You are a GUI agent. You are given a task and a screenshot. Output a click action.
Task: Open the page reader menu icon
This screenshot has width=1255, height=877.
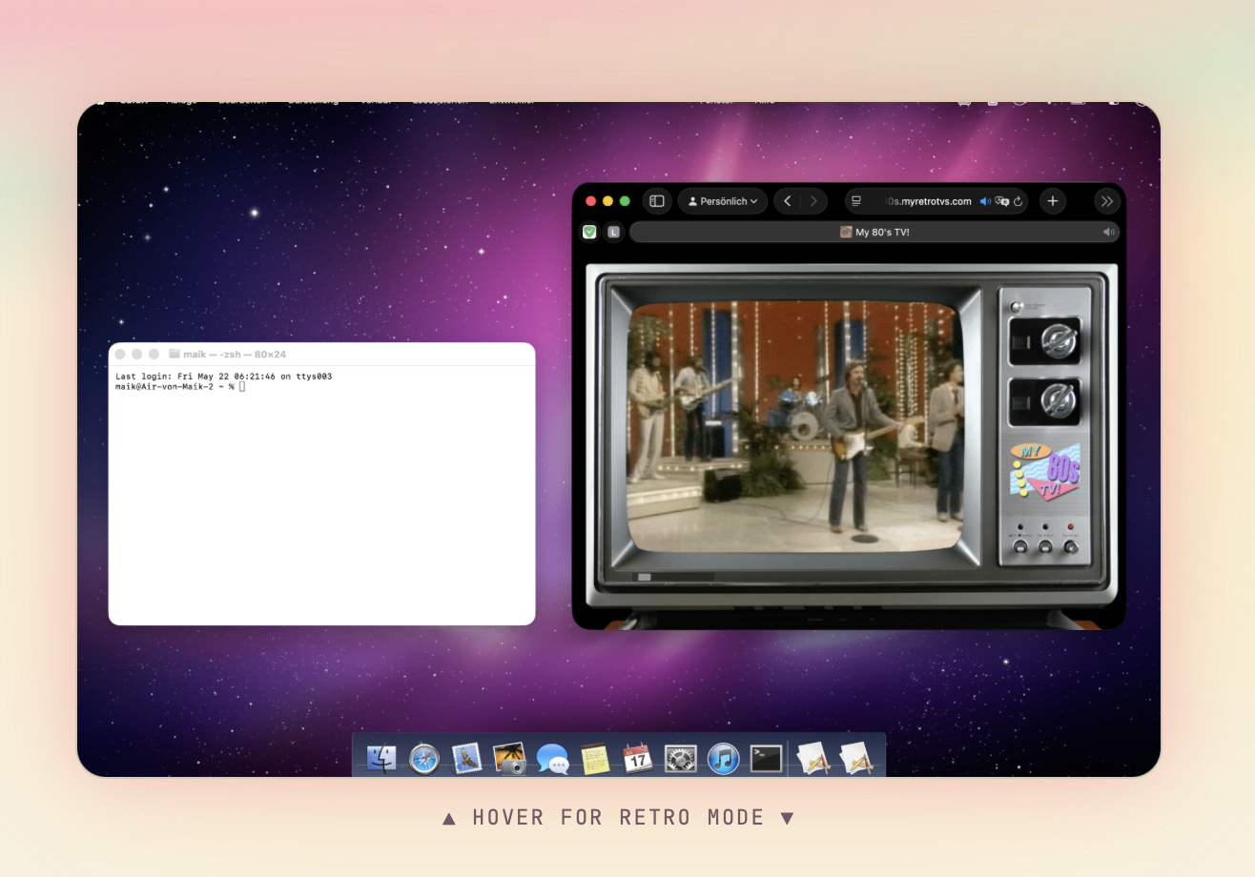coord(856,201)
